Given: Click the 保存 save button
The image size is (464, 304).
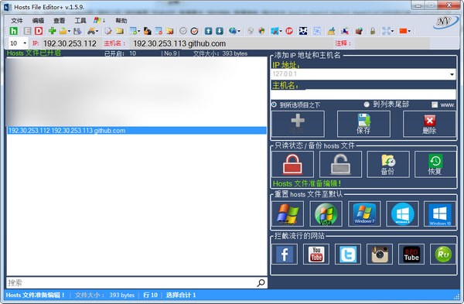Looking at the screenshot, I should [x=363, y=124].
